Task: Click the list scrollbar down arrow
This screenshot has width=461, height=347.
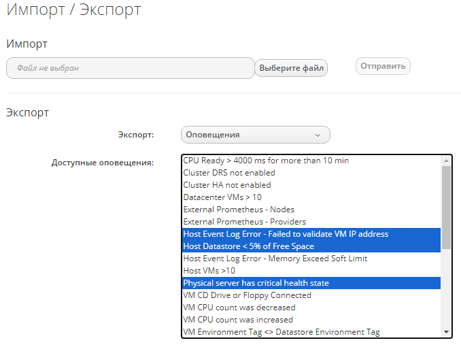Action: [x=447, y=331]
